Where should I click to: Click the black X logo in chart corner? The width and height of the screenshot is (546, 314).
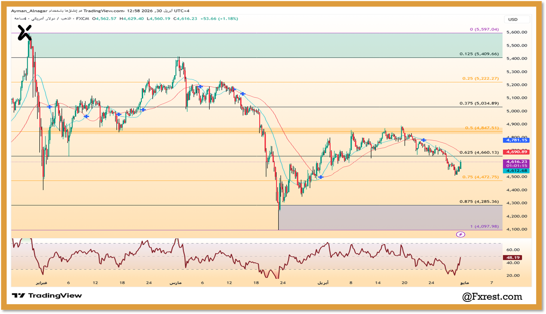click(25, 33)
